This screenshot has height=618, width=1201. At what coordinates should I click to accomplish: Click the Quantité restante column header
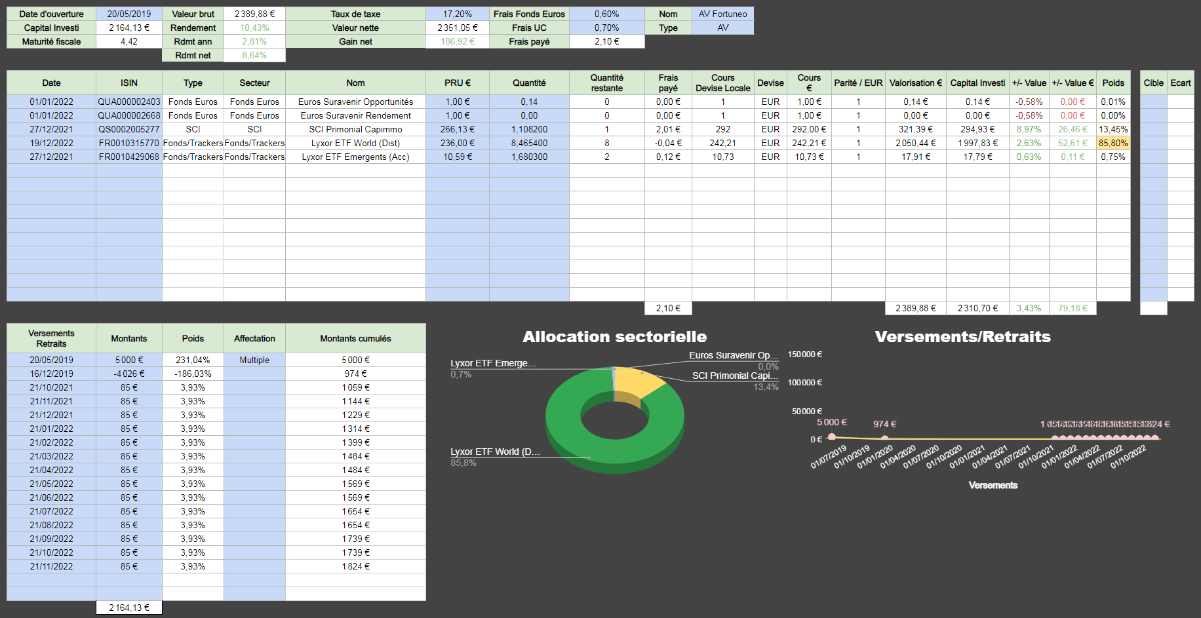click(607, 83)
